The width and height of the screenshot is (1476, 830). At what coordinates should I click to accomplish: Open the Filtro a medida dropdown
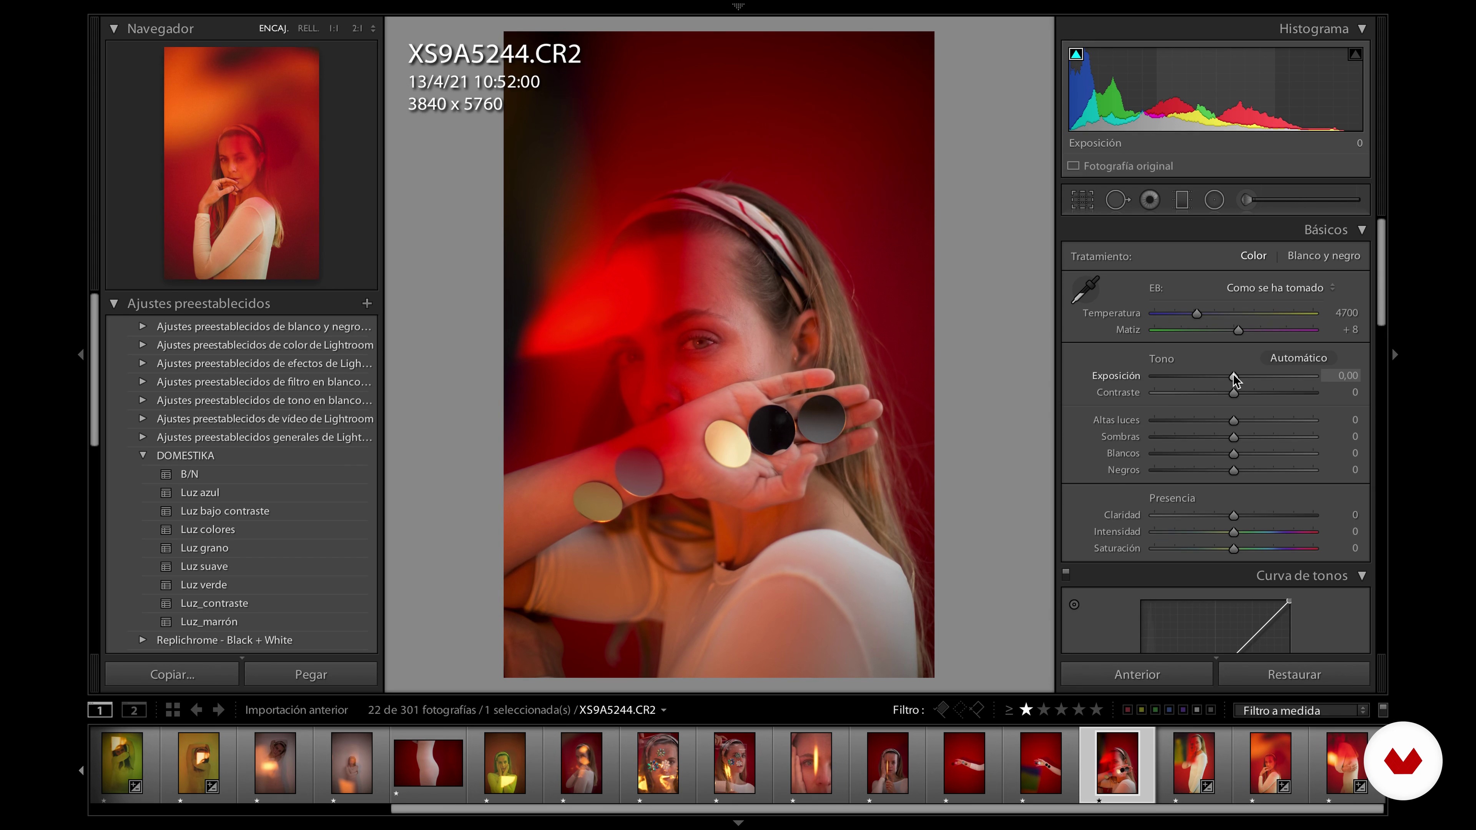1302,710
